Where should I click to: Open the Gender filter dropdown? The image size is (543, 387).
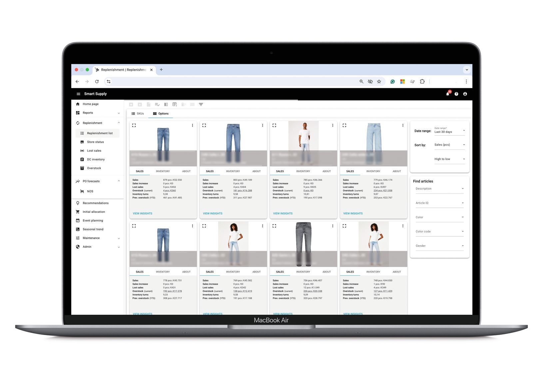tap(439, 246)
